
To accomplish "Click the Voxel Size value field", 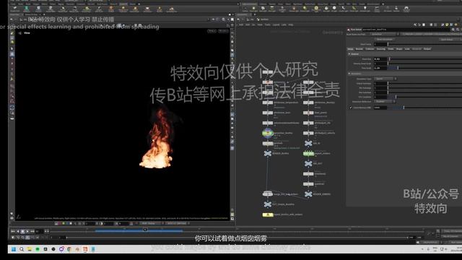I will (380, 59).
